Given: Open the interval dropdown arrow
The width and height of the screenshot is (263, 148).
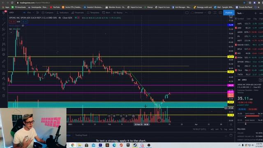Looking at the screenshot, I should tap(33, 13).
